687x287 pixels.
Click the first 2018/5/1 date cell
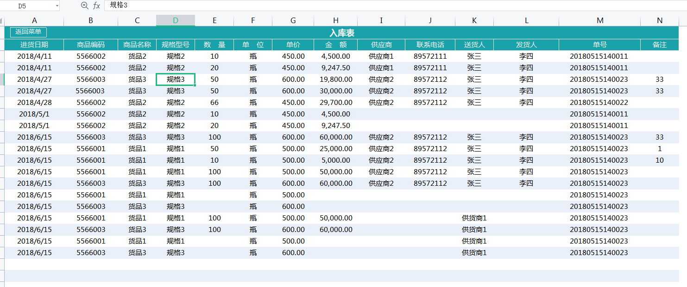point(34,114)
